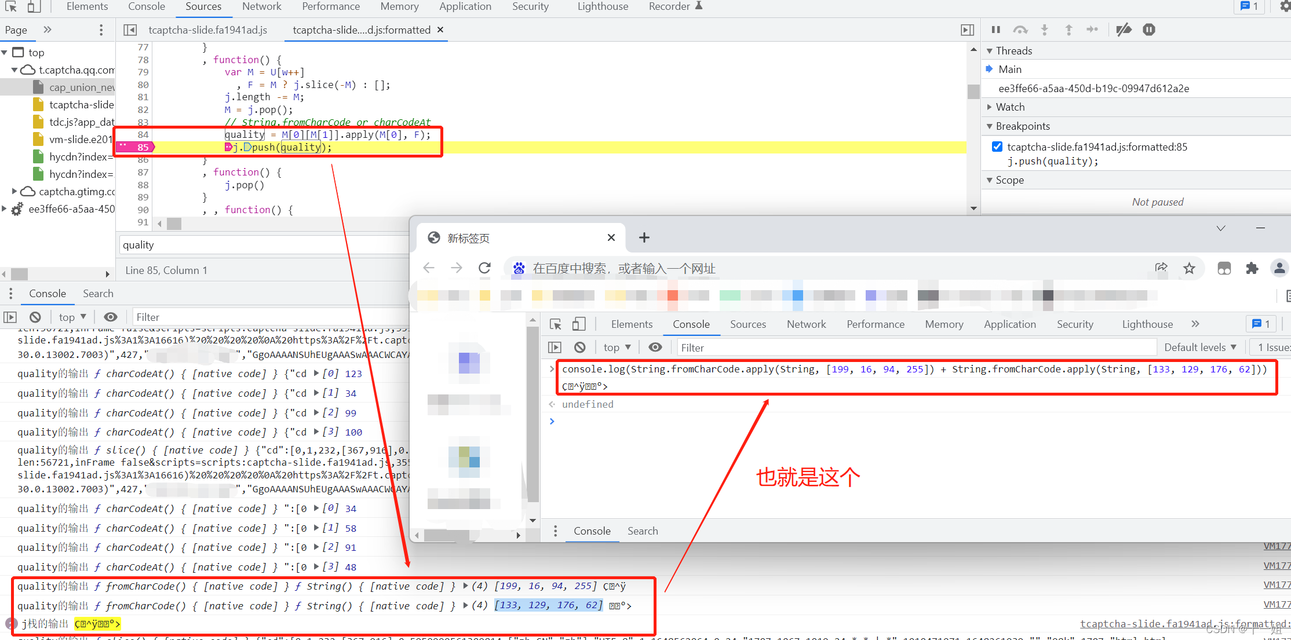
Task: Click the bookmark star in address bar
Action: click(x=1190, y=268)
